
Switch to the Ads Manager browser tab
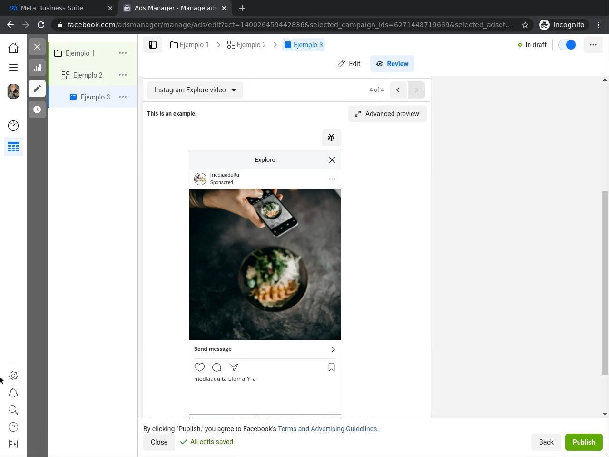(x=175, y=8)
